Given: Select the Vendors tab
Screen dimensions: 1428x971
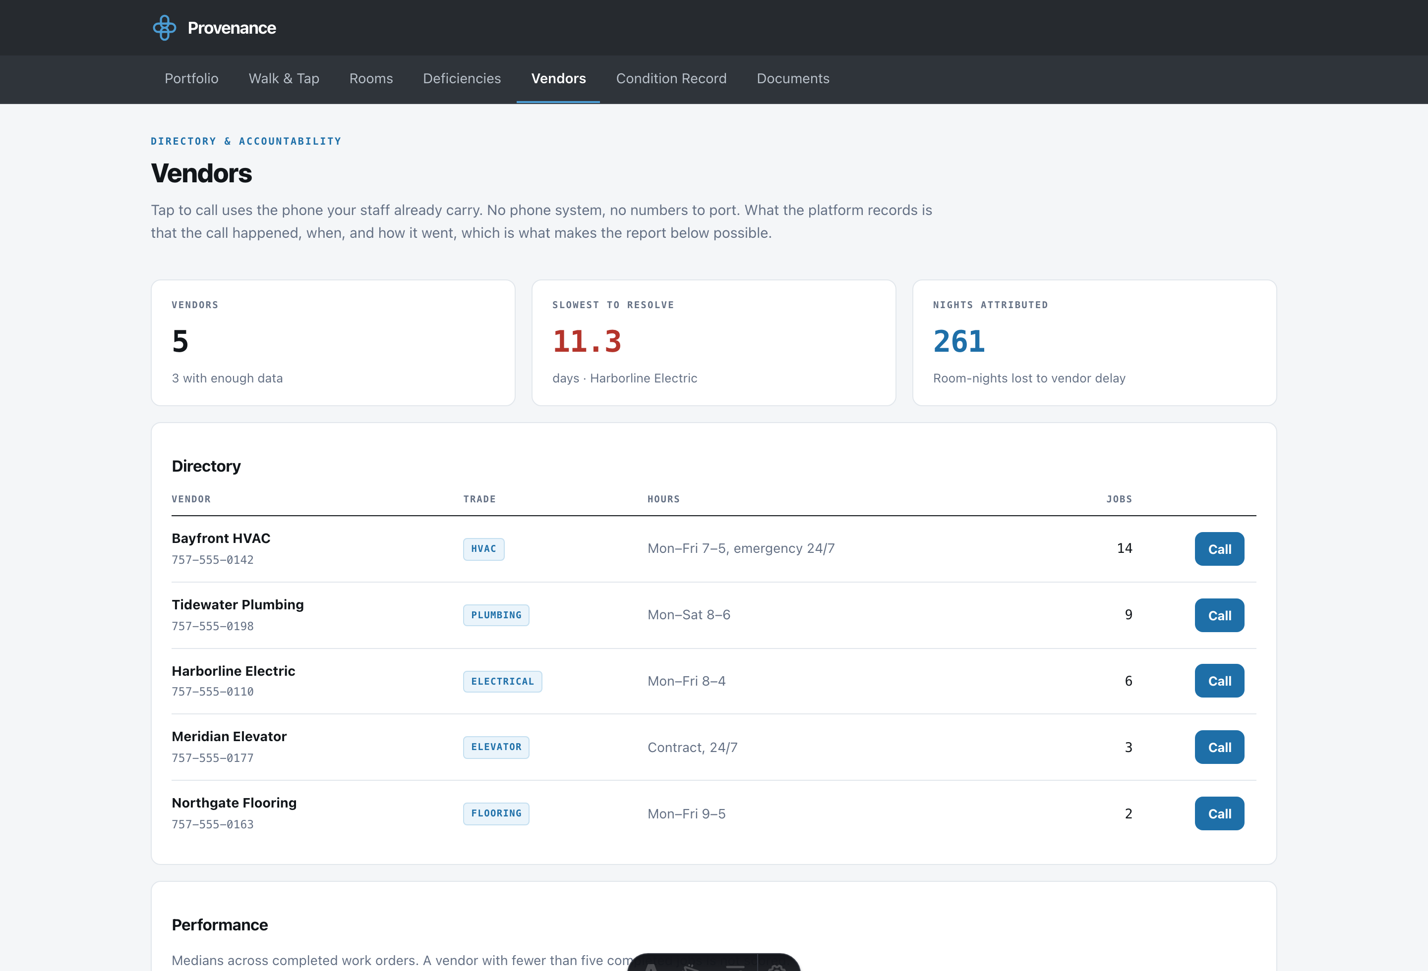Looking at the screenshot, I should click(x=558, y=79).
